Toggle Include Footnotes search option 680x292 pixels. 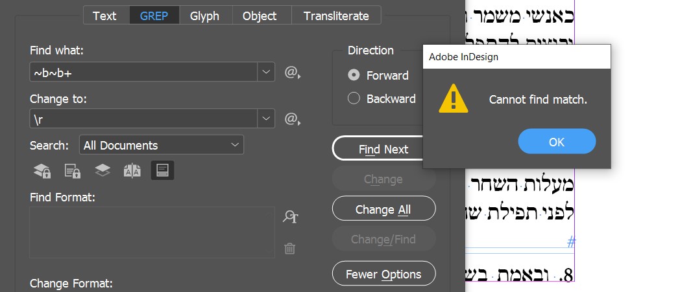(162, 170)
